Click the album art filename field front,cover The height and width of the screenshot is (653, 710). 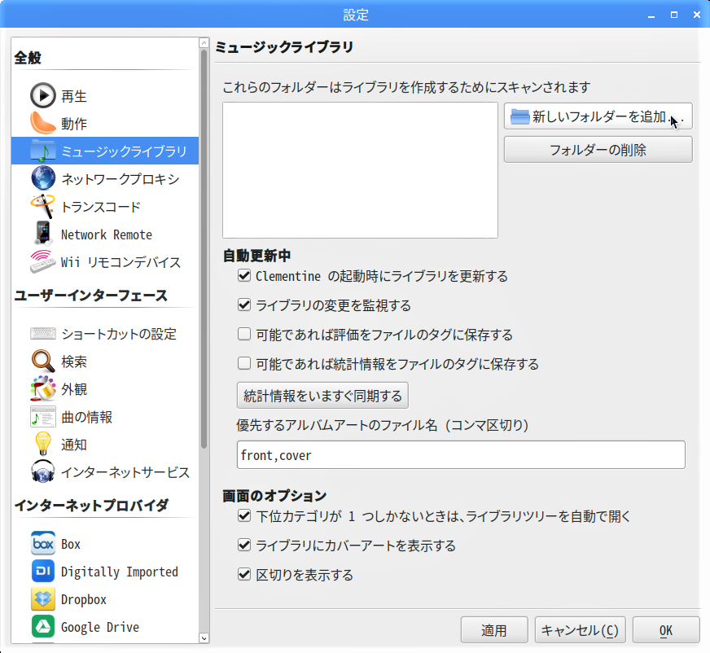(x=461, y=454)
